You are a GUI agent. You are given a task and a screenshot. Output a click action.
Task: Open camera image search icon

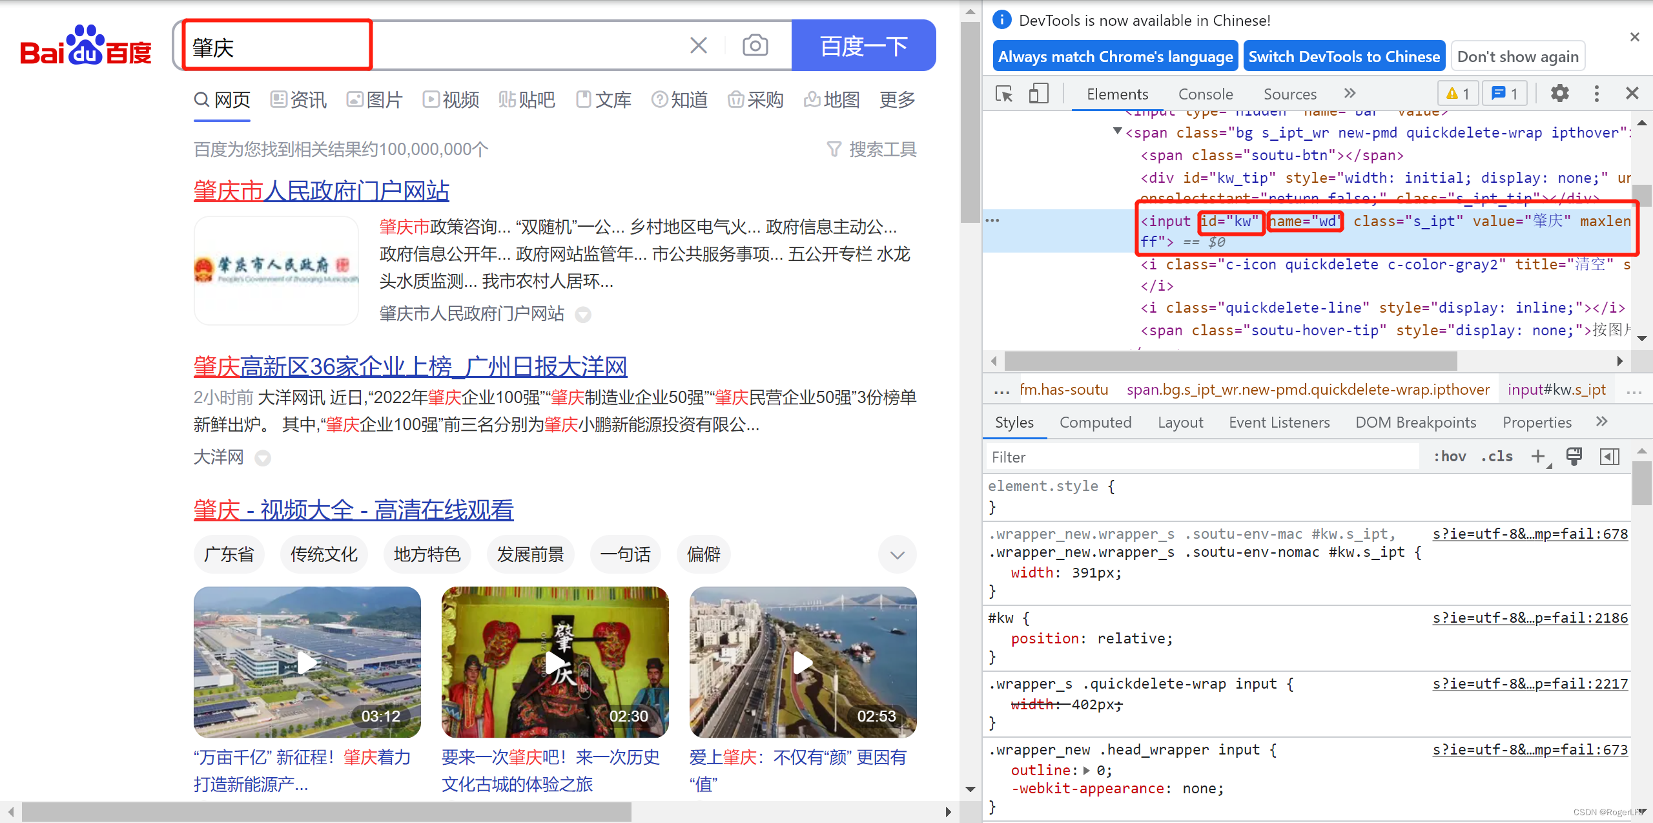tap(755, 45)
